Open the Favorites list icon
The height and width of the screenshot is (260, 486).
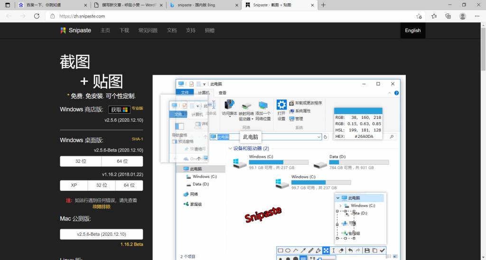434,16
